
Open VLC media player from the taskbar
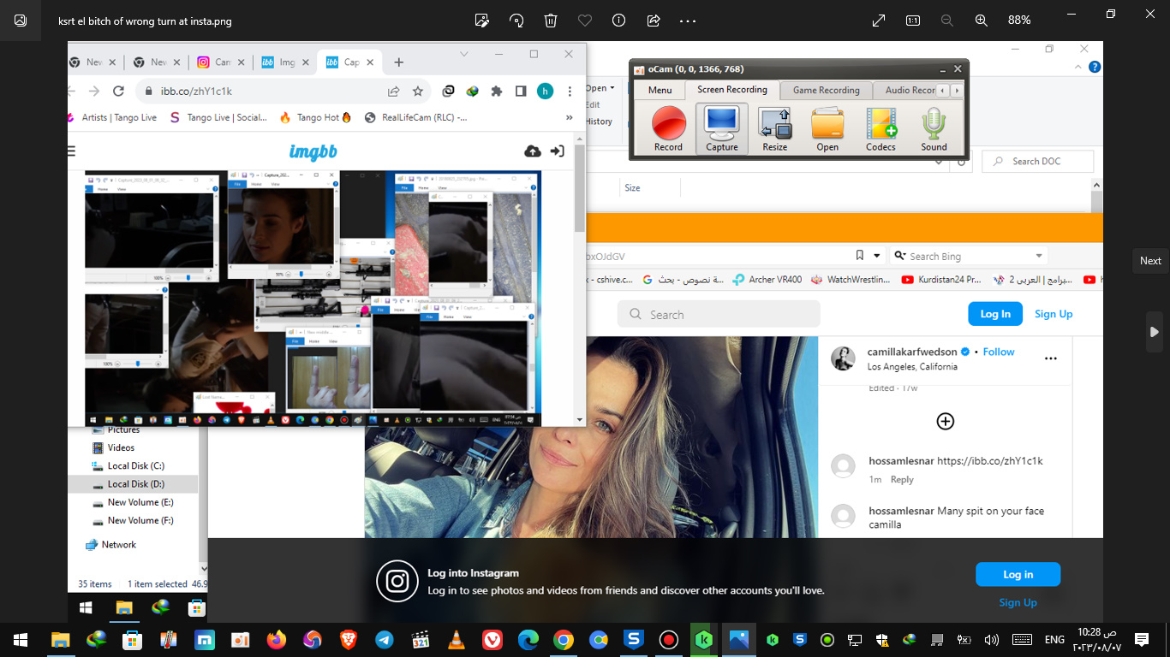tap(457, 640)
